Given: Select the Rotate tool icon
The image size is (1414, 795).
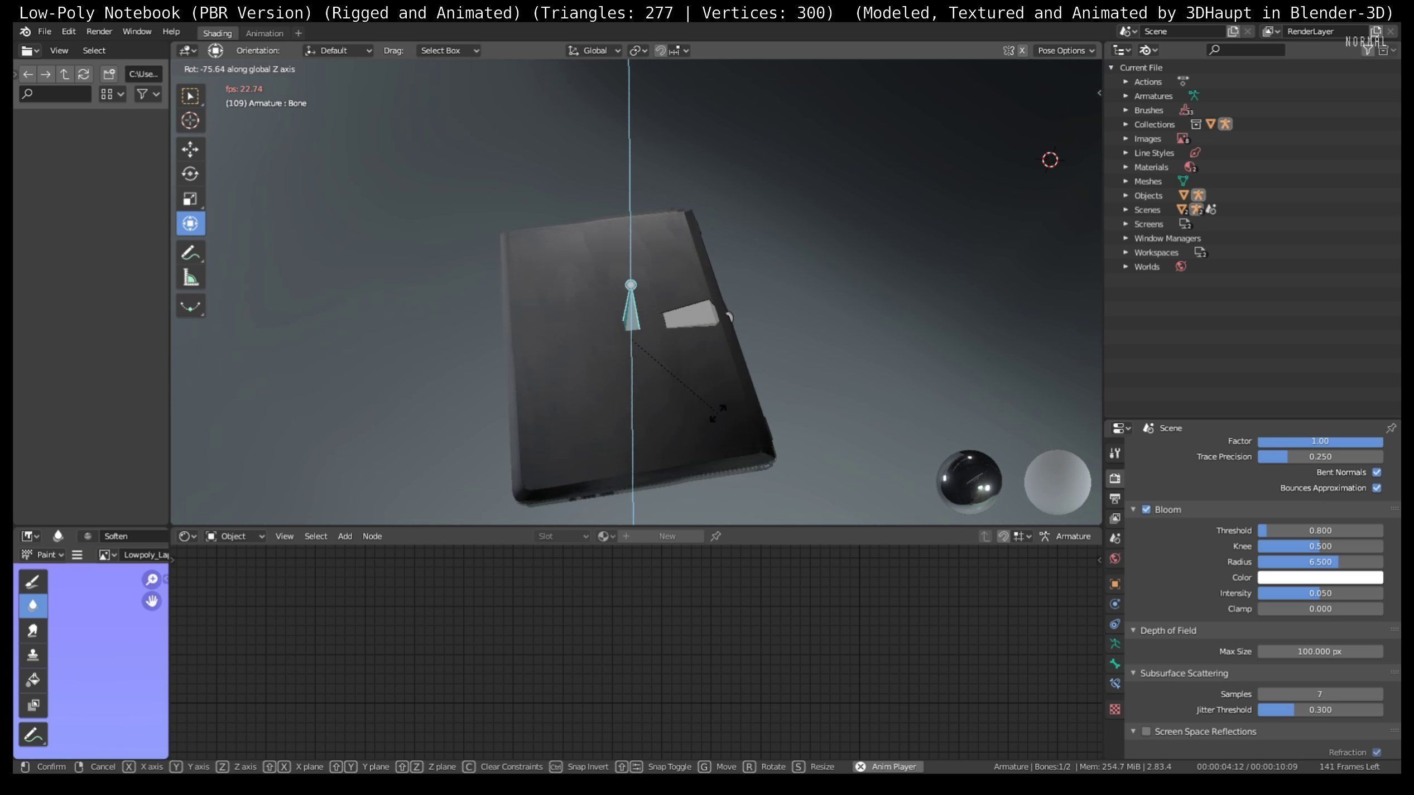Looking at the screenshot, I should pos(190,174).
